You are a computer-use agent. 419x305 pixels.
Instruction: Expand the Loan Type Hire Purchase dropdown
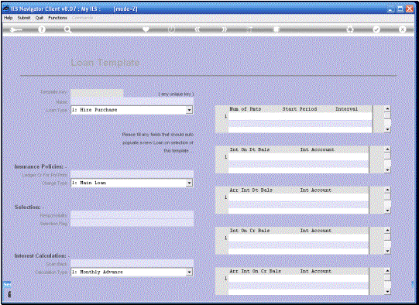[x=189, y=110]
